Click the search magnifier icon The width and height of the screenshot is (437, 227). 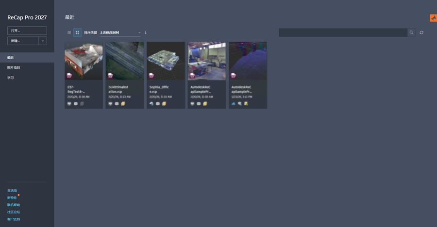click(411, 32)
